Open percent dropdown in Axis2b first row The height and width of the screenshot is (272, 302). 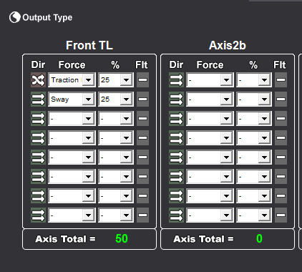coord(254,80)
